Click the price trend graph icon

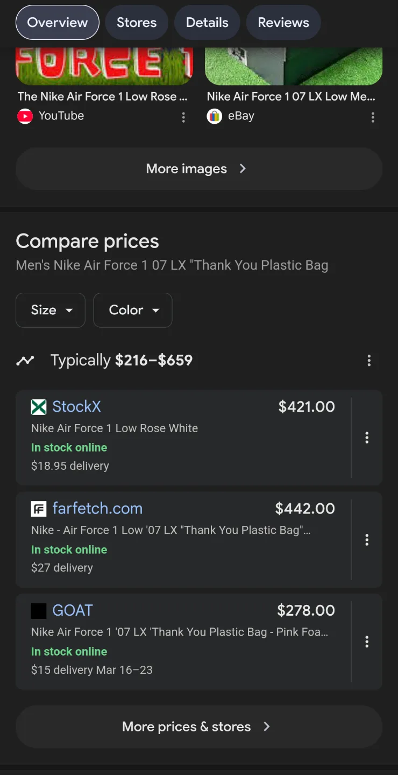[25, 361]
